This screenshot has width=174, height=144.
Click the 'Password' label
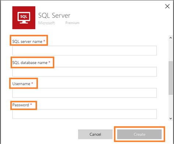pyautogui.click(x=21, y=105)
